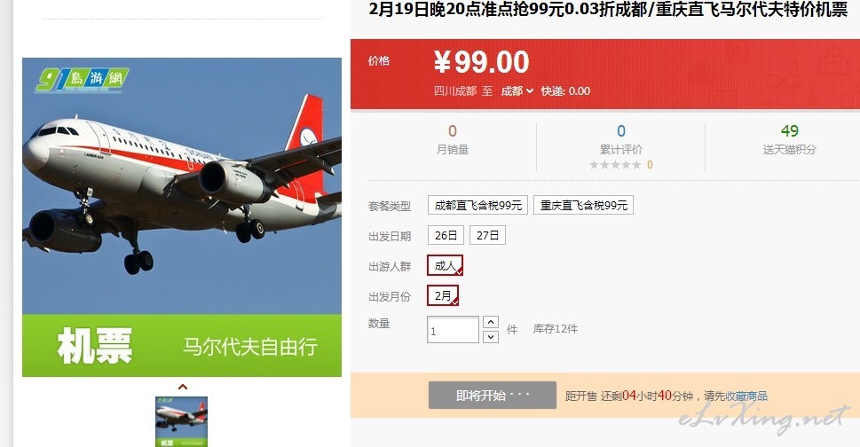The width and height of the screenshot is (860, 447).
Task: Select the 成都直飞含税99元 package option
Action: (477, 206)
